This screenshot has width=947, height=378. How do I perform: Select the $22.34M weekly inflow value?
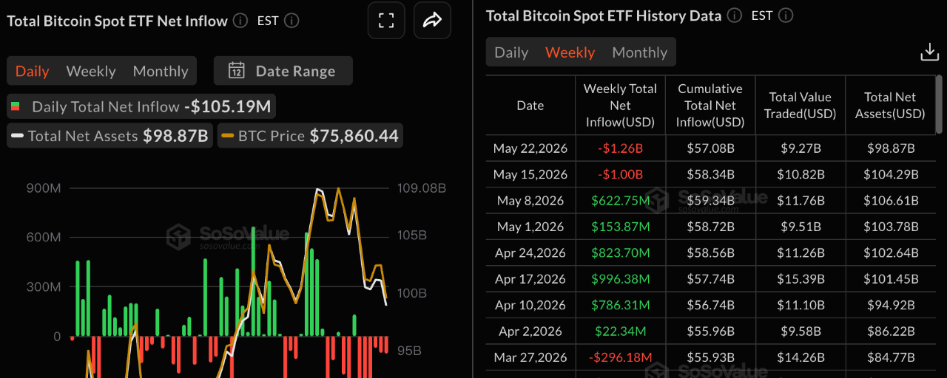620,331
